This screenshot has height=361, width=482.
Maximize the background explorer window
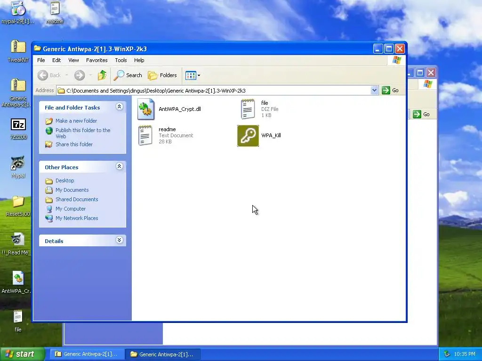420,73
